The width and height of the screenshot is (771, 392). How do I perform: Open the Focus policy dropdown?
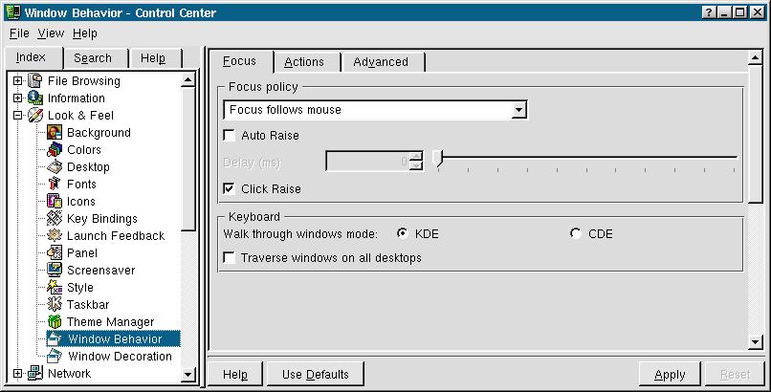(x=375, y=110)
